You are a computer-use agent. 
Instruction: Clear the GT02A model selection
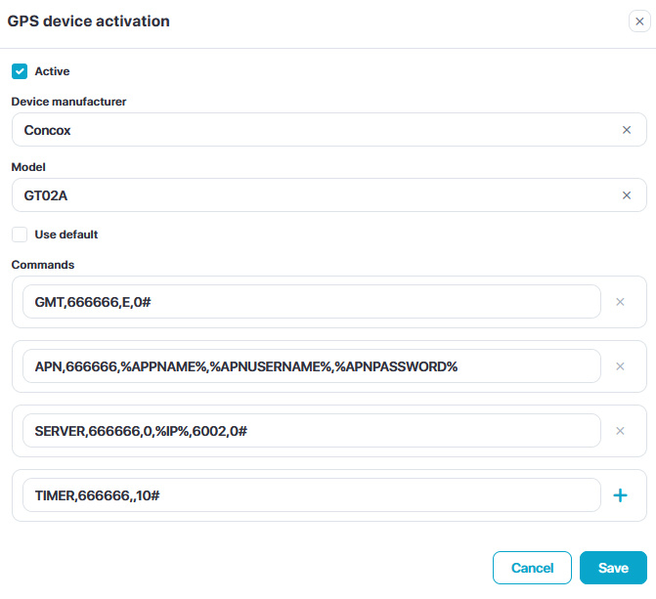(x=627, y=195)
